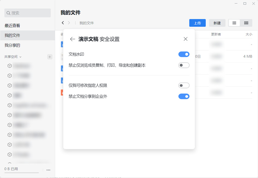Switch to list view
This screenshot has height=178, width=258.
click(x=234, y=23)
